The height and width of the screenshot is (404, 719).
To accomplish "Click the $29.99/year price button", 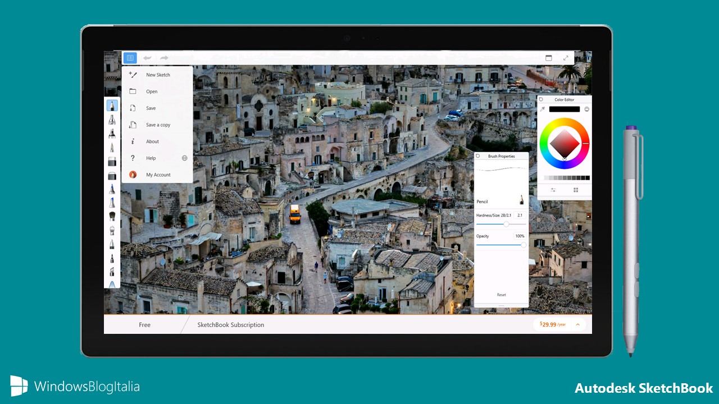I will pos(553,324).
